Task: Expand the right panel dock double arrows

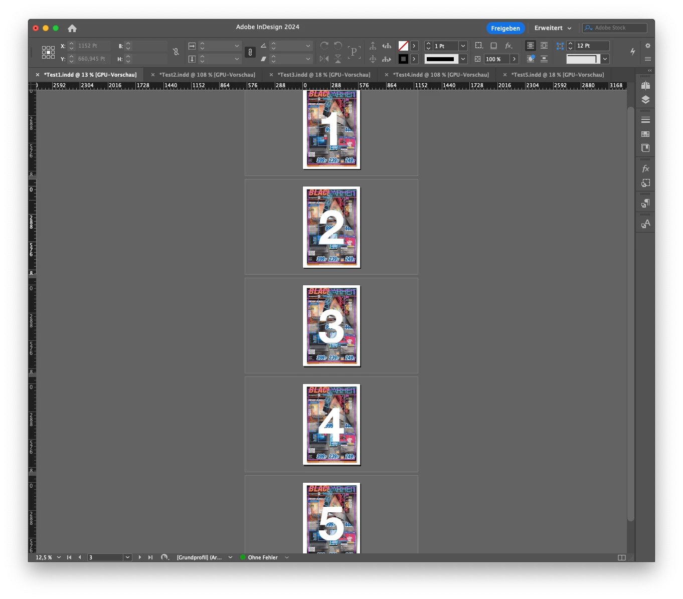Action: [650, 70]
